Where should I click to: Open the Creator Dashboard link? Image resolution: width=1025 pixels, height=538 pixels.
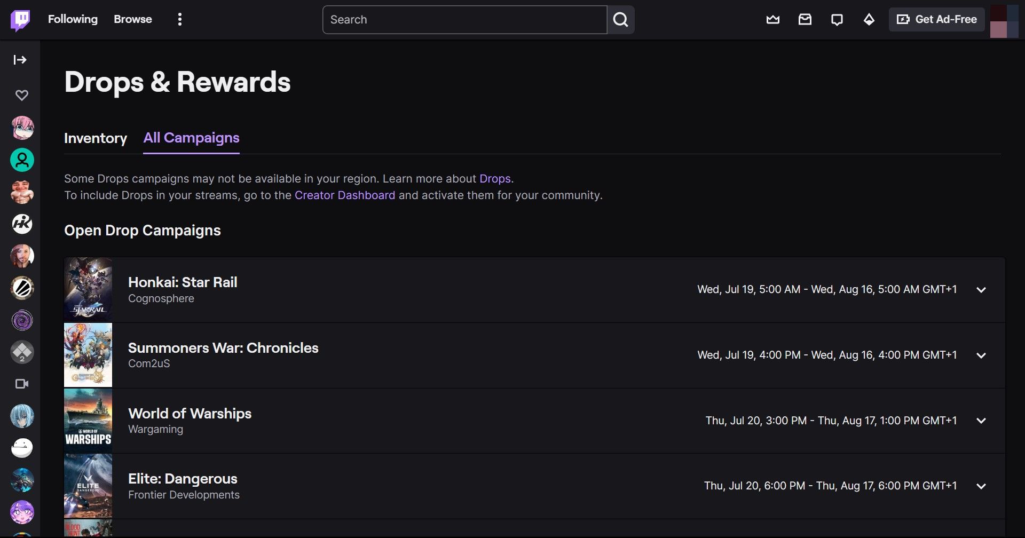345,195
